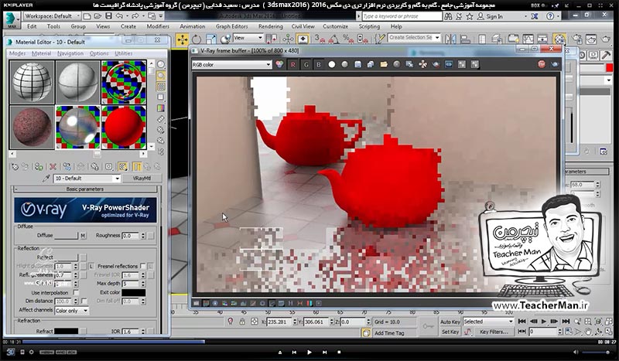The image size is (619, 361).
Task: Toggle Auto Key animation mode
Action: point(450,322)
